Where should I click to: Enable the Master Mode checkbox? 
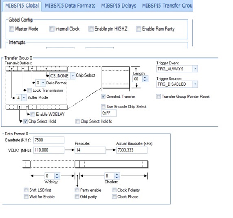(x=11, y=29)
